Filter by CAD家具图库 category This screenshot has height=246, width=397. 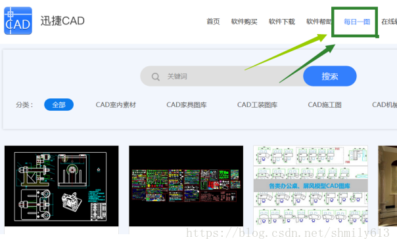pos(187,105)
